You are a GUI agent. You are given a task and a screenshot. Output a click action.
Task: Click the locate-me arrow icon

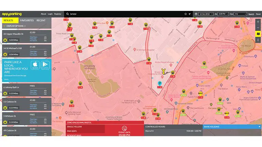point(190,14)
